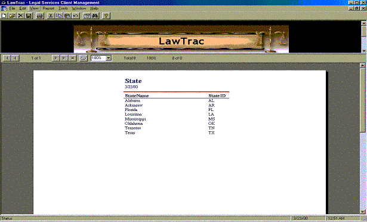Click the Open folder toolbar icon
Screen dimensions: 367x222
12,16
